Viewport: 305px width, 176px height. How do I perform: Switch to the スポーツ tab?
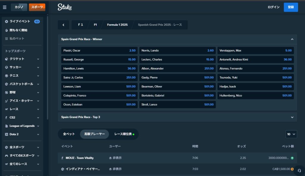click(37, 7)
